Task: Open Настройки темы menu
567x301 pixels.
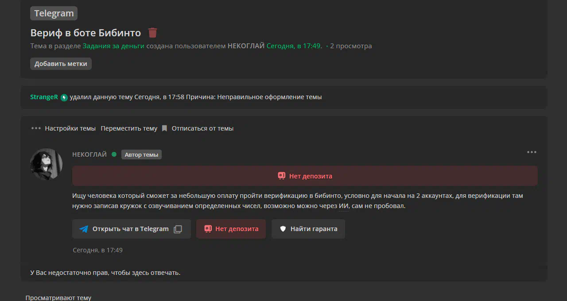Action: [x=70, y=128]
